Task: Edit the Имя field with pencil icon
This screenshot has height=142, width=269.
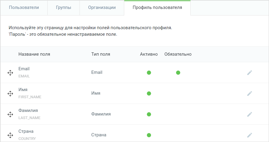Action: point(250,93)
